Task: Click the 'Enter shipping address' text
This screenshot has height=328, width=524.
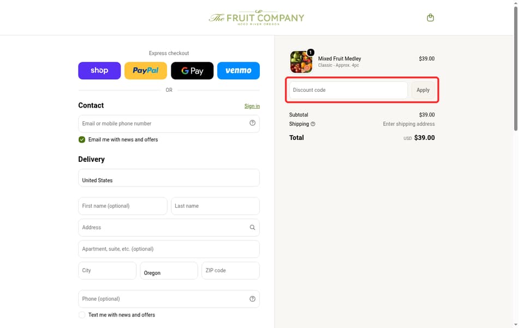Action: click(x=409, y=124)
